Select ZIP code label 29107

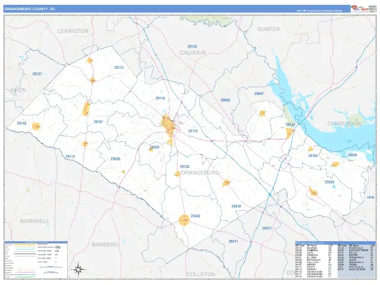(99, 122)
